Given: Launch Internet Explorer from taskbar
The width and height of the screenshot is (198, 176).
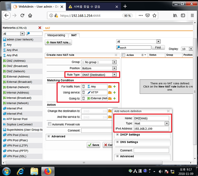Looking at the screenshot, I should click(20, 171).
